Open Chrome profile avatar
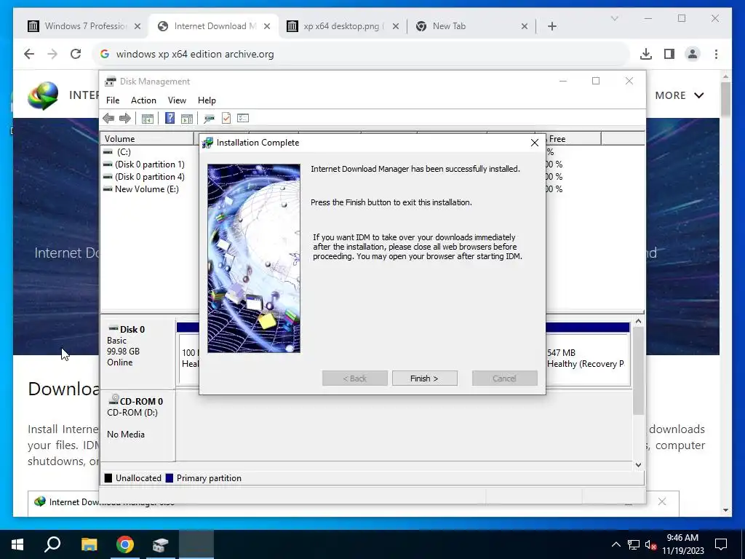 pyautogui.click(x=693, y=54)
